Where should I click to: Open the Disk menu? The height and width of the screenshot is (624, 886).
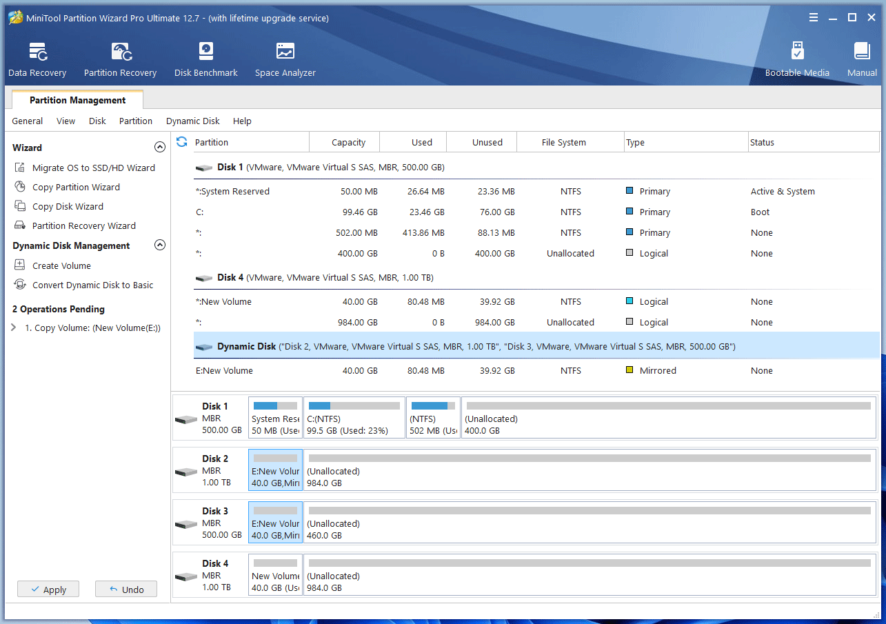tap(97, 121)
